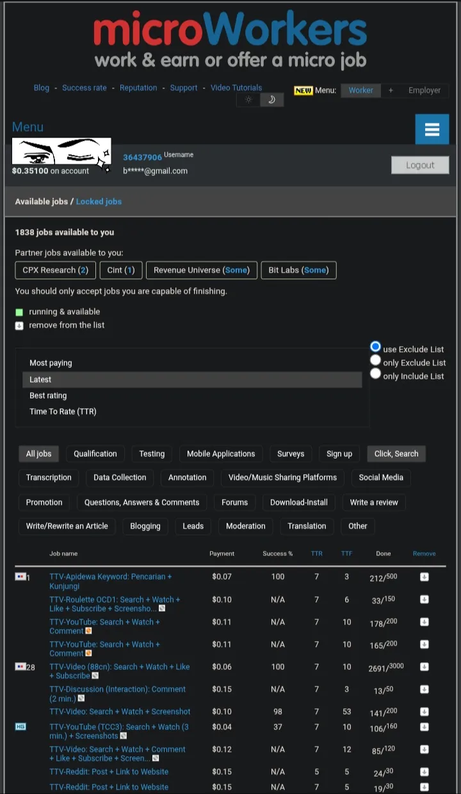Open user ID 36437906 profile link

142,157
